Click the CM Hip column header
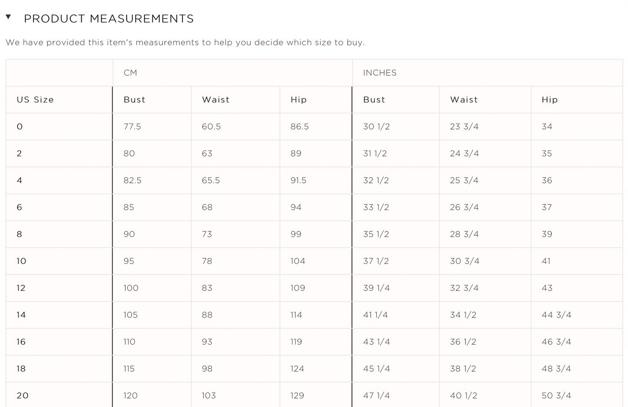The width and height of the screenshot is (628, 407). 299,100
